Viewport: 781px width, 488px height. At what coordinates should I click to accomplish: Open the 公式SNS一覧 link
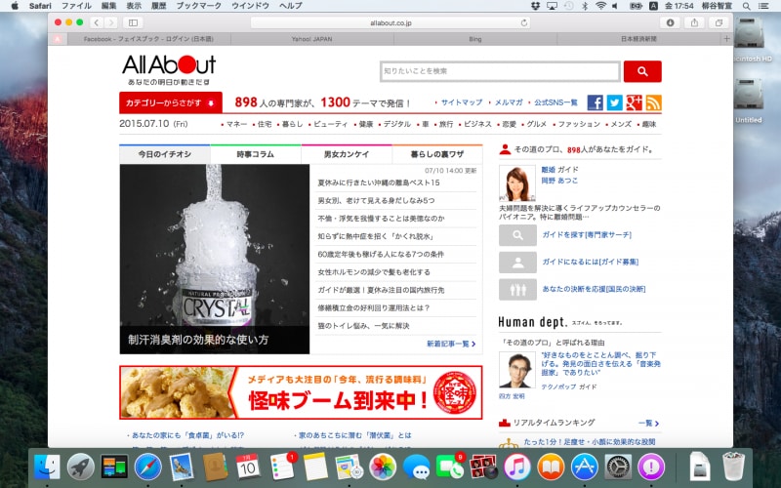tap(555, 102)
